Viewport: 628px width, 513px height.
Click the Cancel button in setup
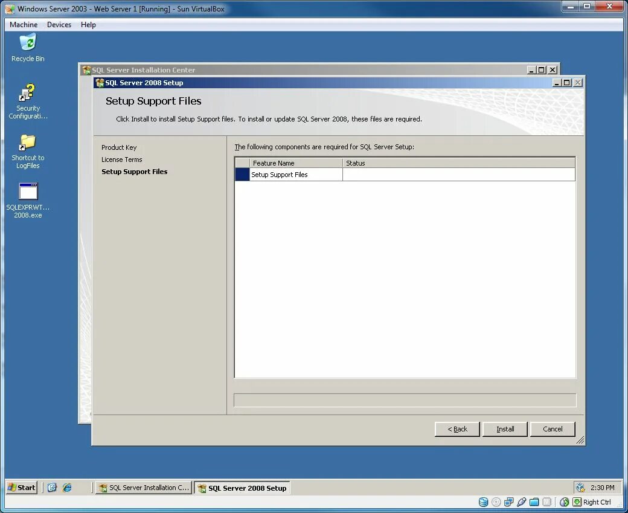(x=553, y=429)
